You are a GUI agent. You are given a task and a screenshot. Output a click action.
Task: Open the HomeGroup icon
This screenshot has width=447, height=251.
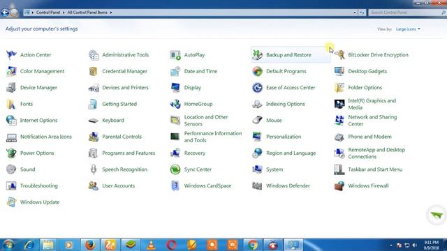175,104
